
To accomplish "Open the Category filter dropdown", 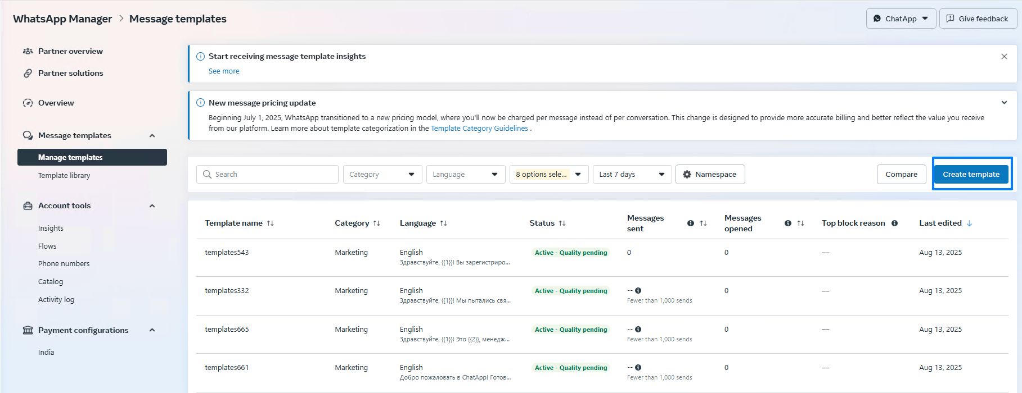I will pos(382,175).
